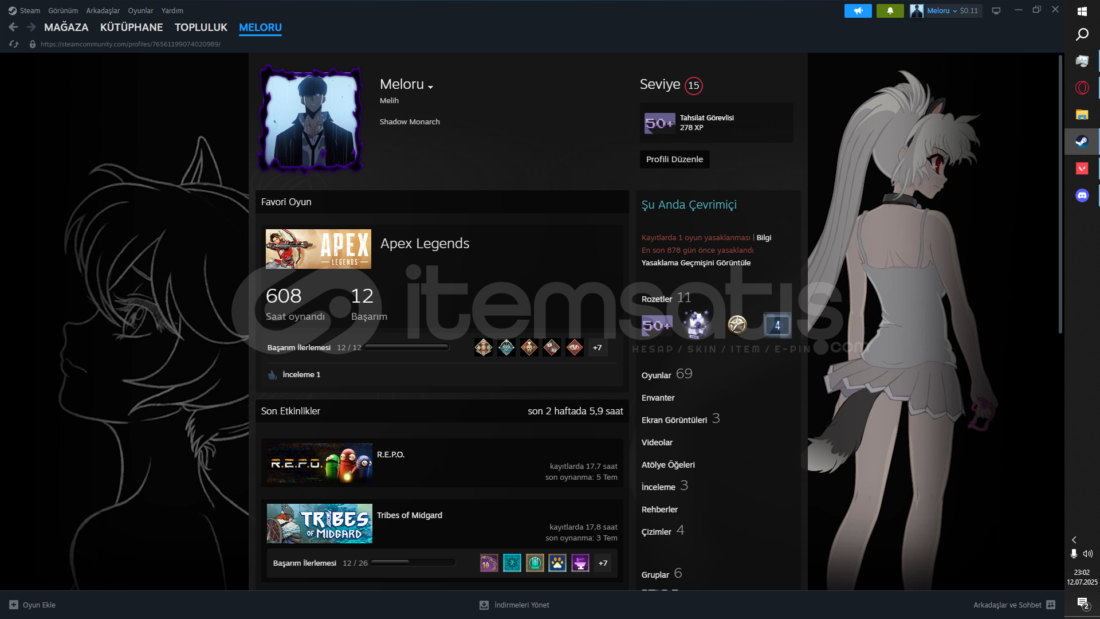
Task: Open the Oyunlar menu
Action: coord(140,11)
